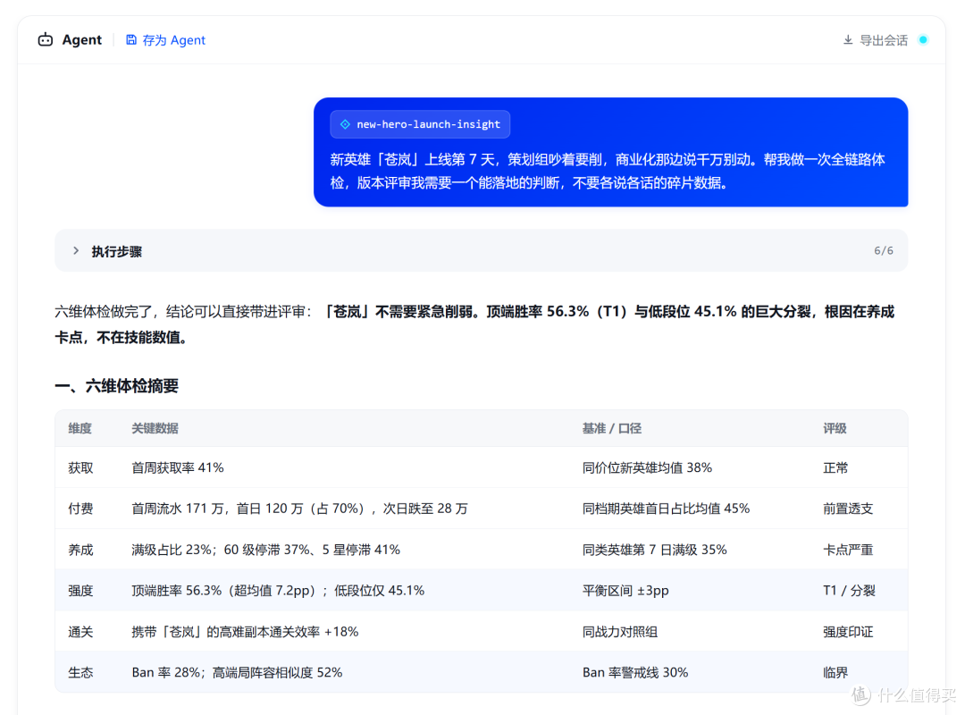Viewport: 965px width, 715px height.
Task: Click the cell starting 顶端胜率 56.3%（超均值
Action: [278, 591]
